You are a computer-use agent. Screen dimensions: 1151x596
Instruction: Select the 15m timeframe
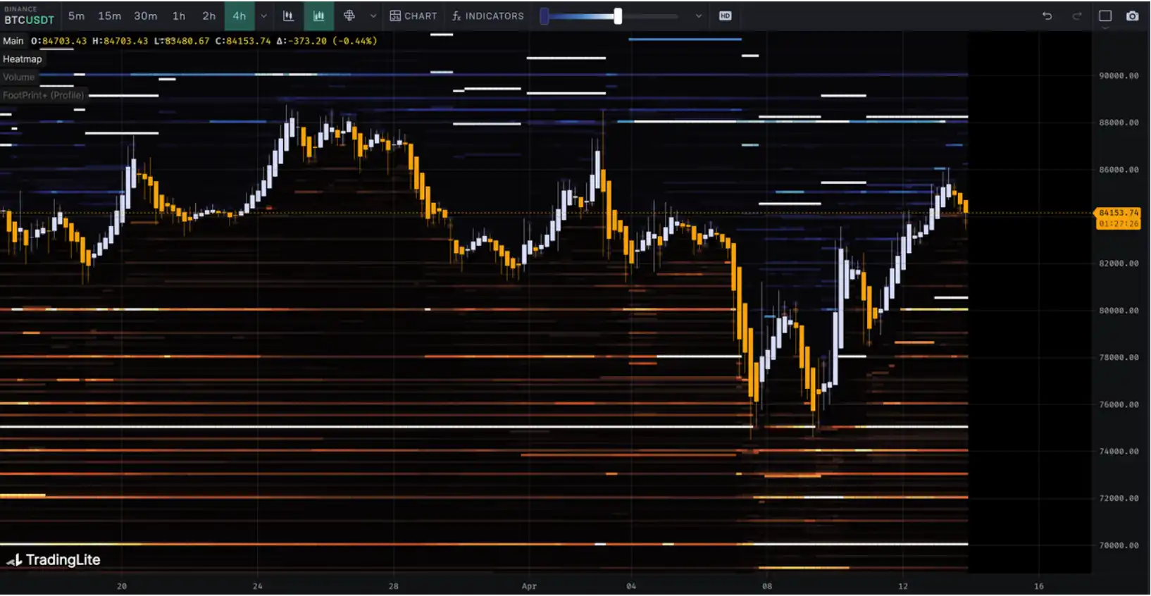coord(109,15)
